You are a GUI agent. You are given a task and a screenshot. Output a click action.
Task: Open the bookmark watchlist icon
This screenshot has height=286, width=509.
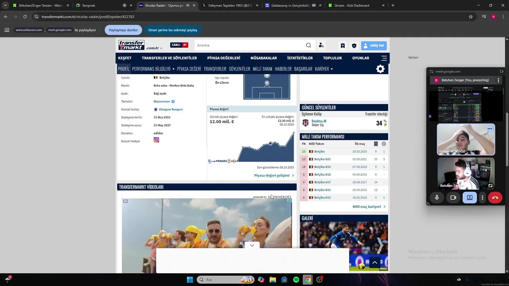342,46
